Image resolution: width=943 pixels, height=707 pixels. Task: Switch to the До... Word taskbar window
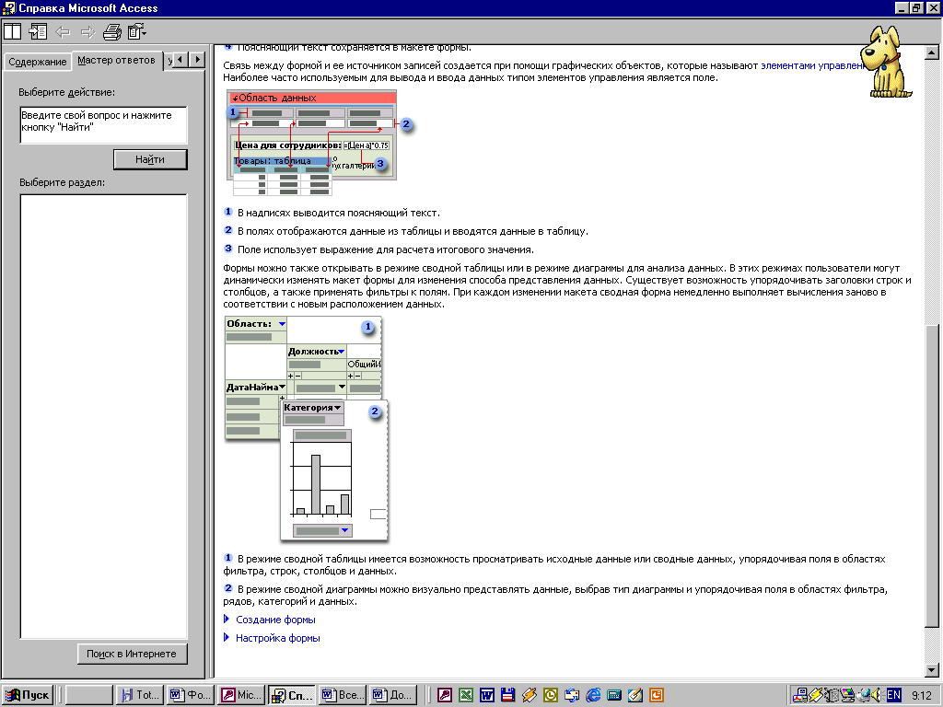pos(393,695)
